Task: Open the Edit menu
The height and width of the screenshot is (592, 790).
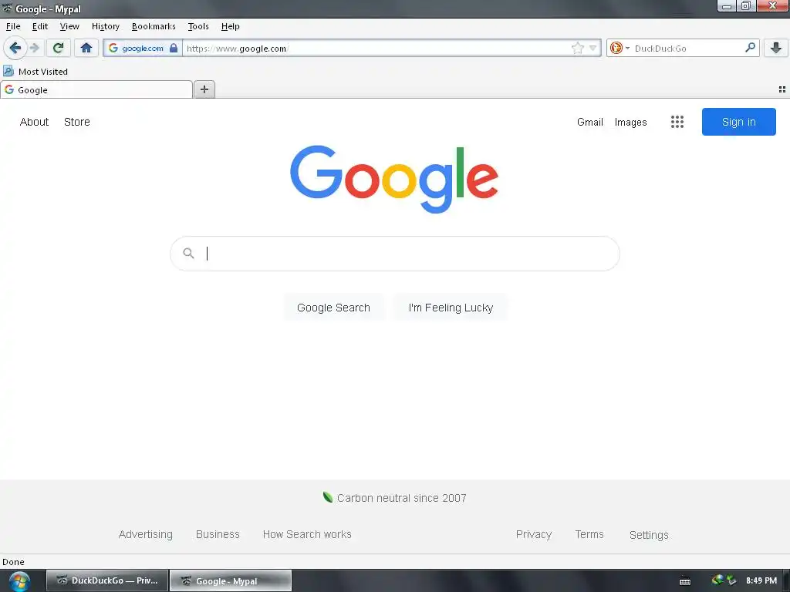Action: (x=40, y=27)
